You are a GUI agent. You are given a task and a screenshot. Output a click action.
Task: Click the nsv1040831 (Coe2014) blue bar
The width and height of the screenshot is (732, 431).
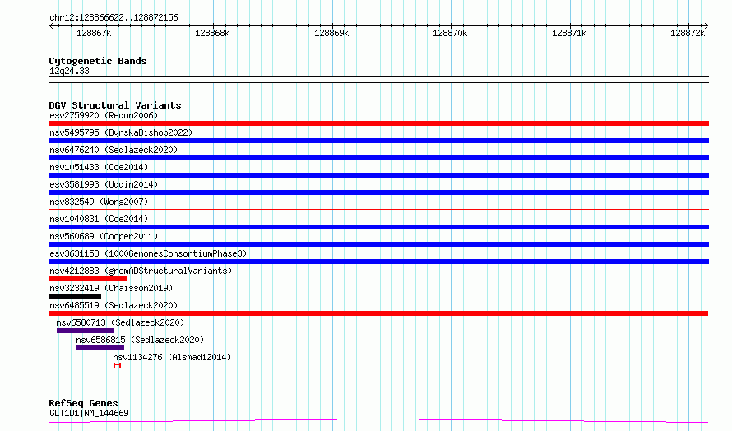click(378, 227)
